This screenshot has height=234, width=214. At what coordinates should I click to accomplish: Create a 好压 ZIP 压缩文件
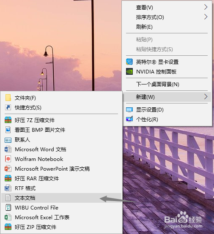point(61,227)
